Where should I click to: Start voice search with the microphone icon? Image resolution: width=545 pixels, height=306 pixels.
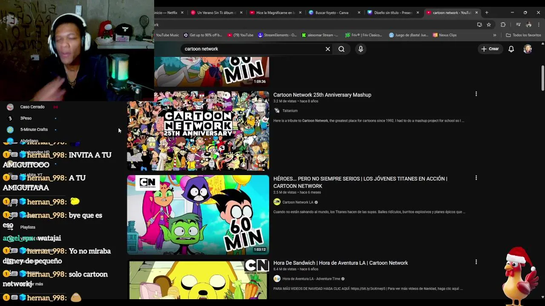(361, 49)
